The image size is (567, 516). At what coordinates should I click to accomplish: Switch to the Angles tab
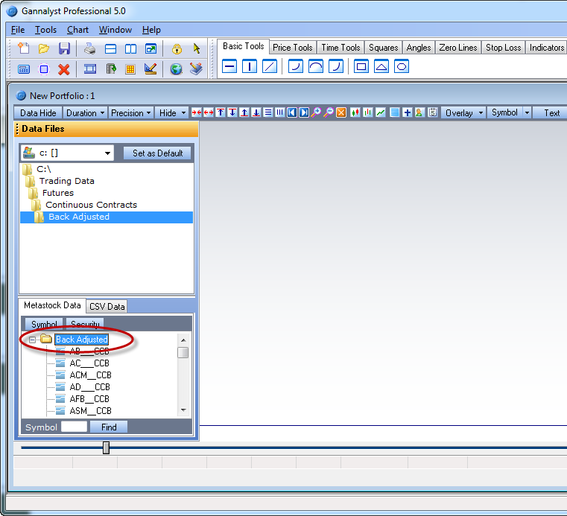(x=419, y=48)
